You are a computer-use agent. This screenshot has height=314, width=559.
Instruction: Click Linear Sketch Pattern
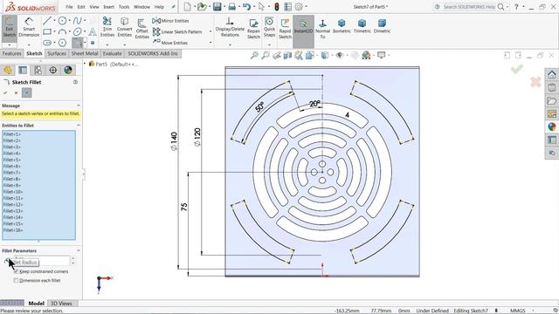(177, 31)
